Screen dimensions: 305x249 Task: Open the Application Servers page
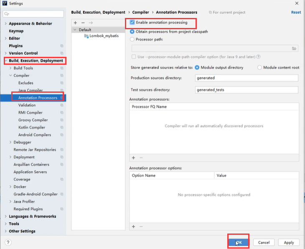click(30, 172)
